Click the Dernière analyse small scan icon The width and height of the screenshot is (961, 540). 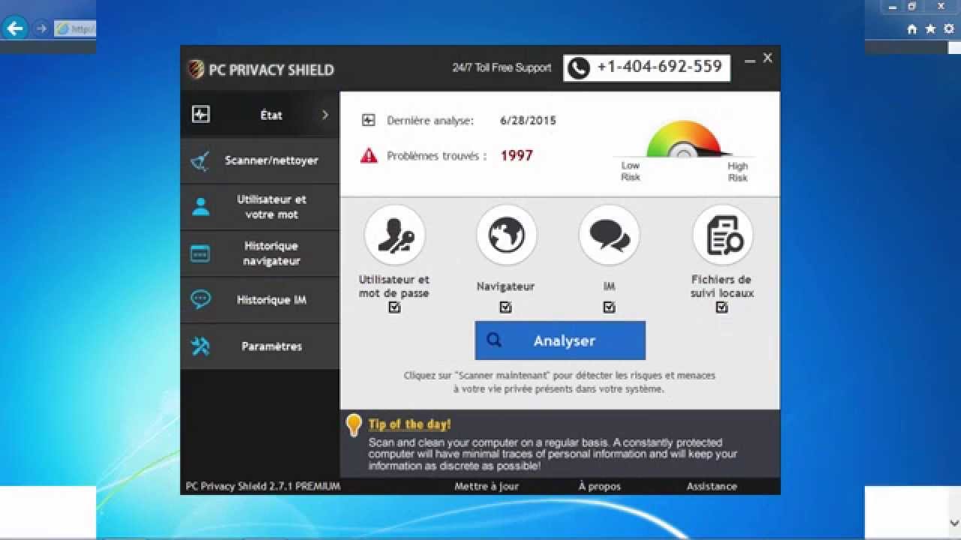coord(369,120)
